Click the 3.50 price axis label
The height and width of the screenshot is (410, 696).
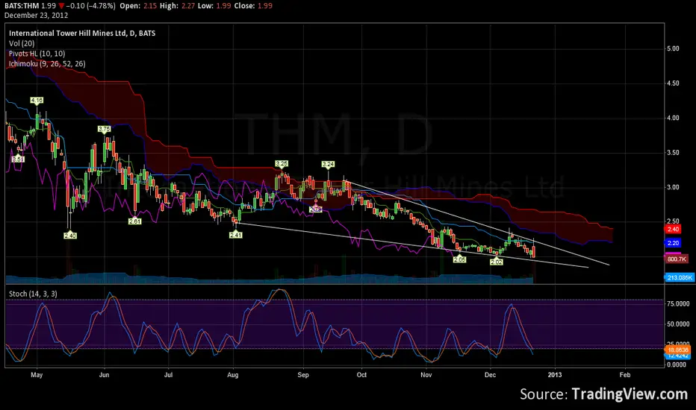(x=673, y=153)
